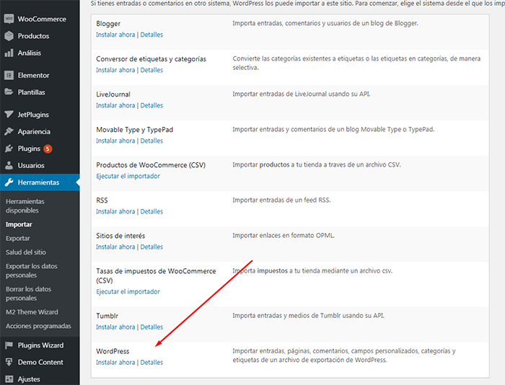Open Acciones programadas
Screen dimensions: 505x385
[38, 326]
